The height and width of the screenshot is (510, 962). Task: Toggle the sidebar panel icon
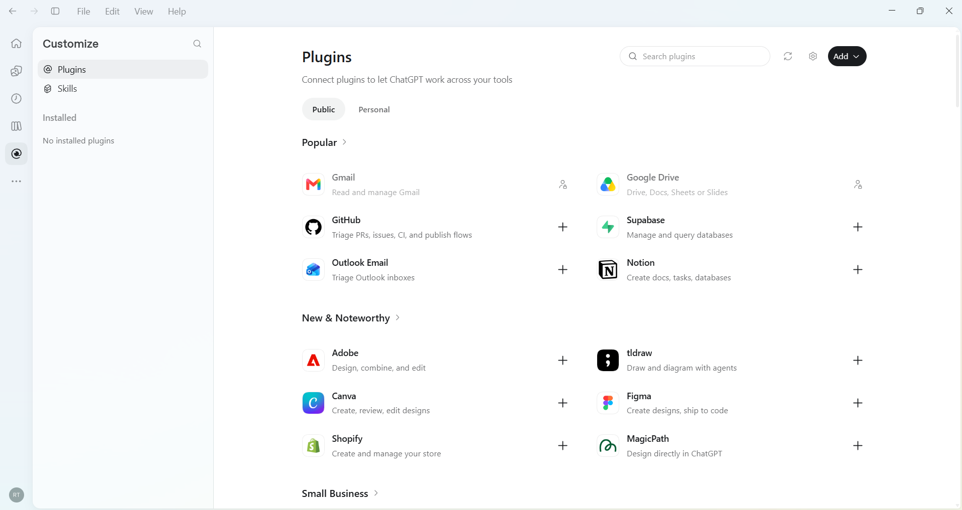click(55, 11)
